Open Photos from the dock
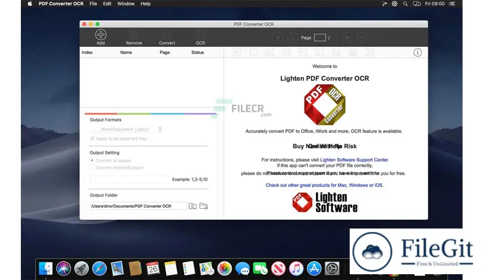484x280 pixels. (x=225, y=268)
